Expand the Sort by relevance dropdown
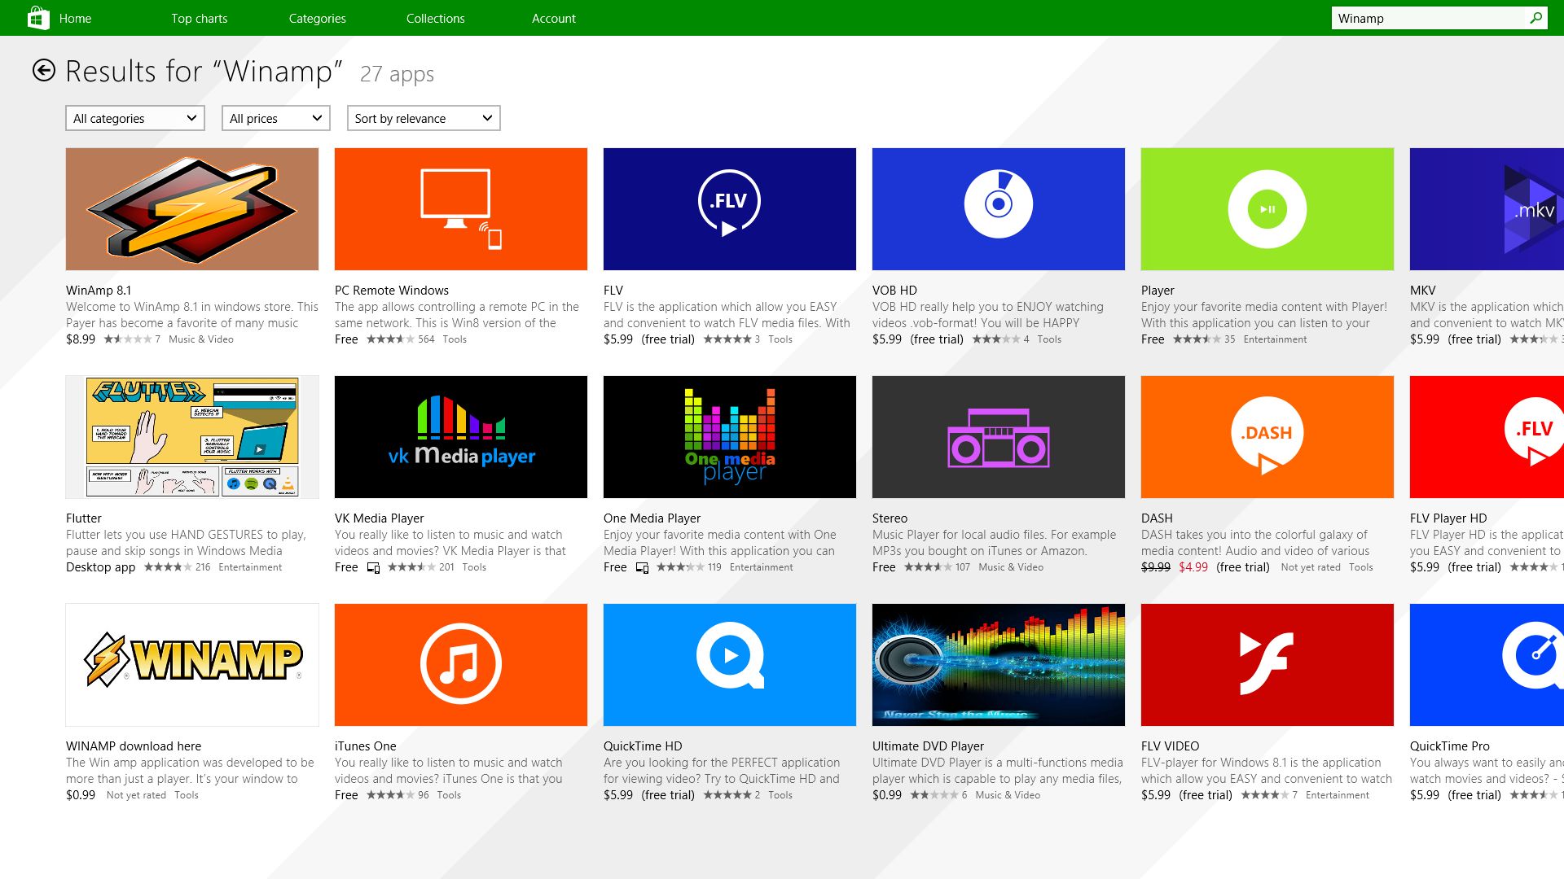 423,118
